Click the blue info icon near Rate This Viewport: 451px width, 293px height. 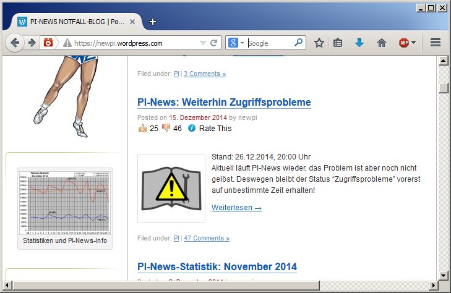[192, 128]
